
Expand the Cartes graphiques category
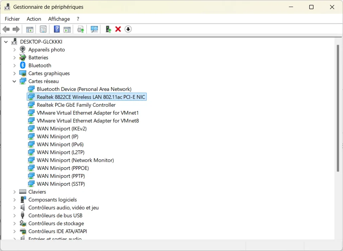pos(14,73)
